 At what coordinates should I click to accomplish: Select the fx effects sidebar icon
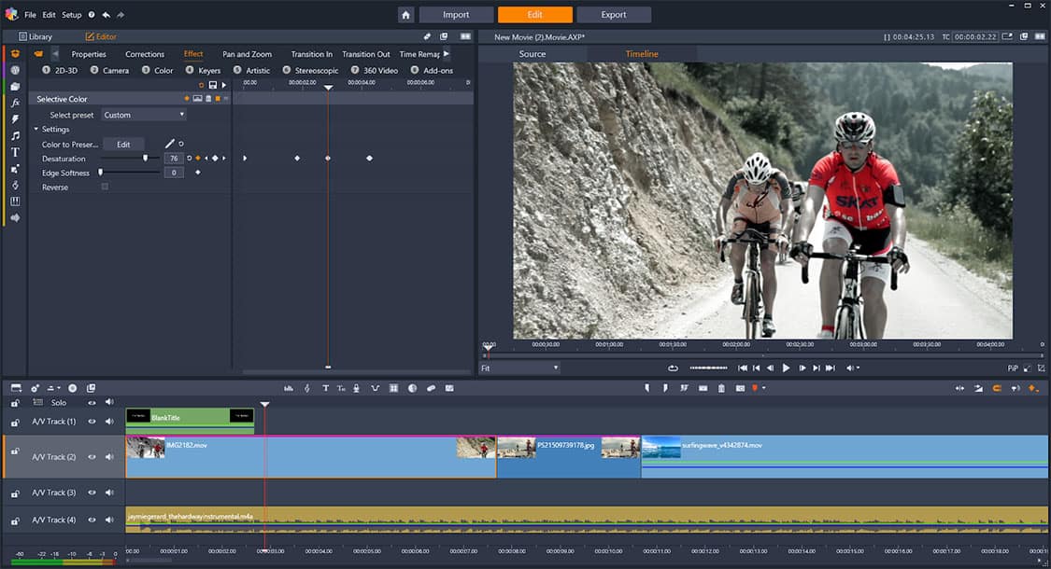click(x=15, y=103)
